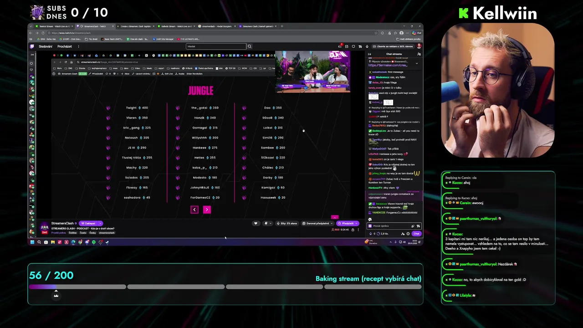Collapse the chat panel arrow icon

[x=369, y=54]
